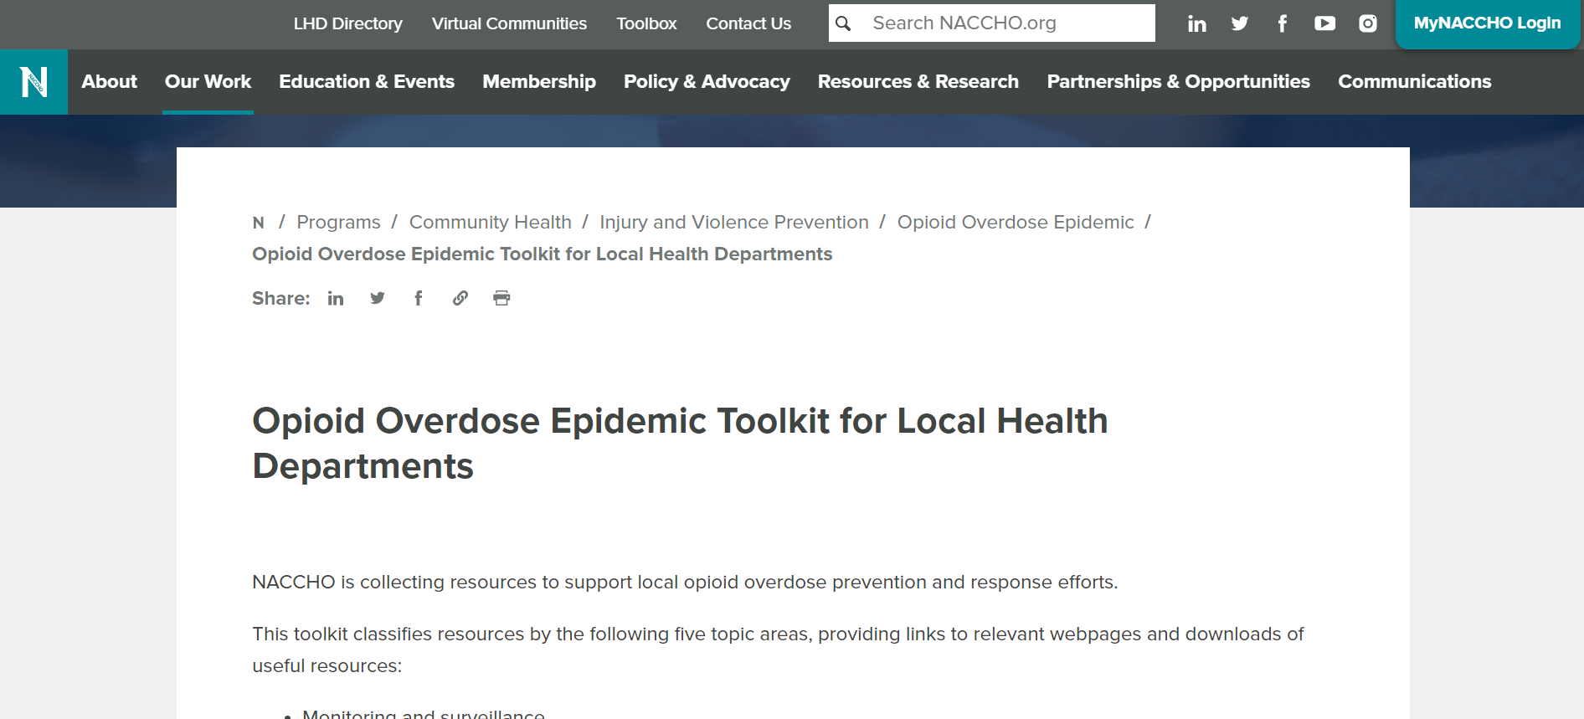Click the NACCHO logo home icon
The height and width of the screenshot is (719, 1584).
point(33,82)
